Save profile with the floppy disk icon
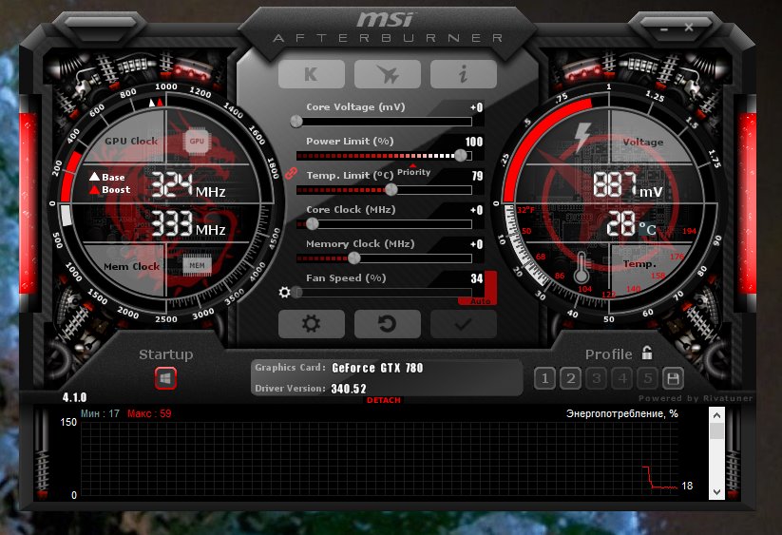782x535 pixels. point(673,378)
